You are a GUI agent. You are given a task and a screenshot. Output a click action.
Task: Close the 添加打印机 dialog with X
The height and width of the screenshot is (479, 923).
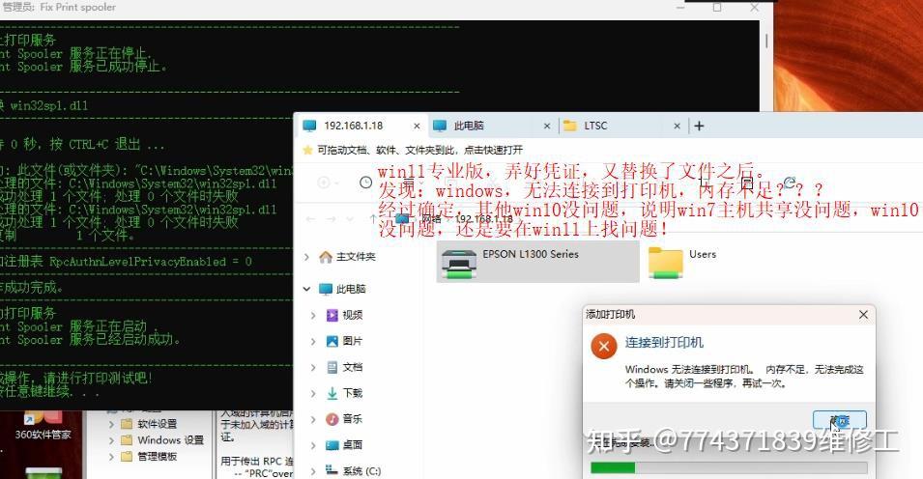pos(863,315)
